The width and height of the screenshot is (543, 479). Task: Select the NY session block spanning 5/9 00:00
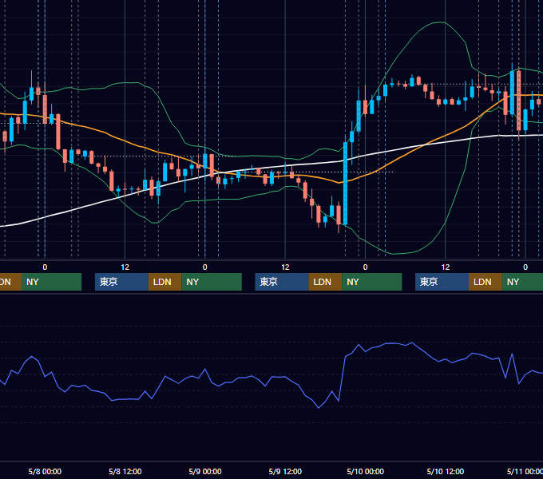(x=212, y=282)
